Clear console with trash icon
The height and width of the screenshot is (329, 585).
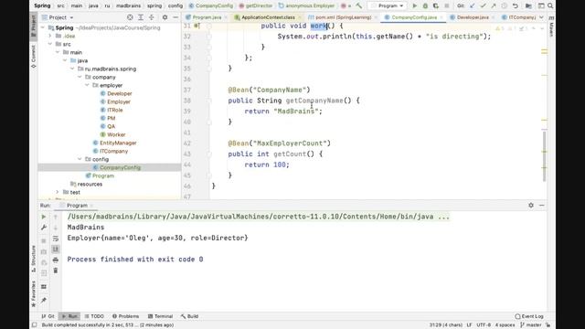pos(56,271)
